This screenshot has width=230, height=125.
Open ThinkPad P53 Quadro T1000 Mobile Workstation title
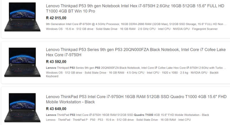tap(136, 99)
